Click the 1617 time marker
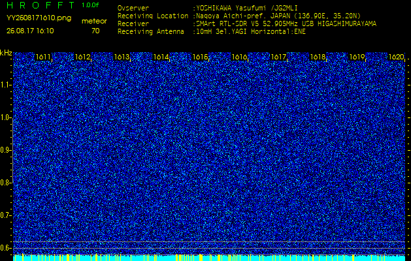411x261 pixels. [278, 57]
